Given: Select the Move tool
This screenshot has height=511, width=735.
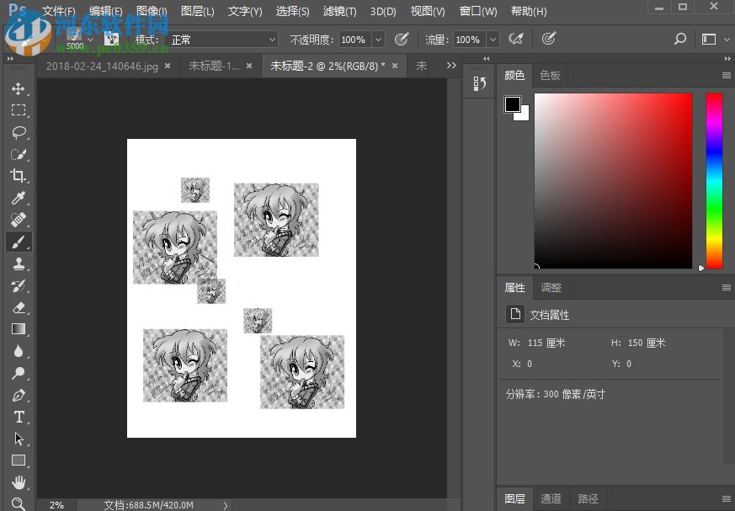Looking at the screenshot, I should click(x=19, y=88).
